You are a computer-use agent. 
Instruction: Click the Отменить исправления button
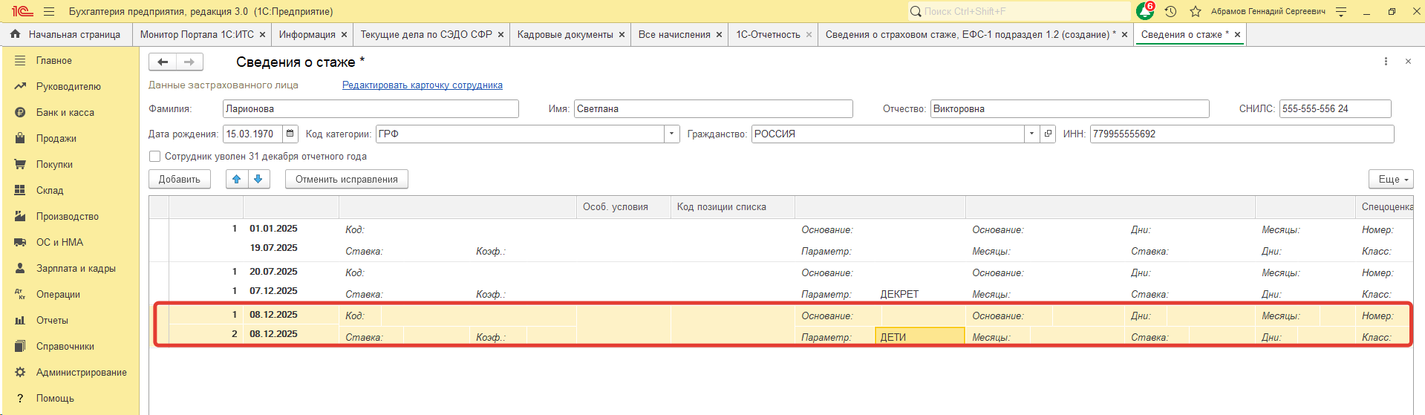(x=346, y=179)
